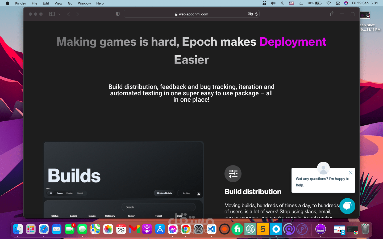Screen dimensions: 383x239
Task: Expand the sidebar options chevron in Safari
Action: (59, 14)
